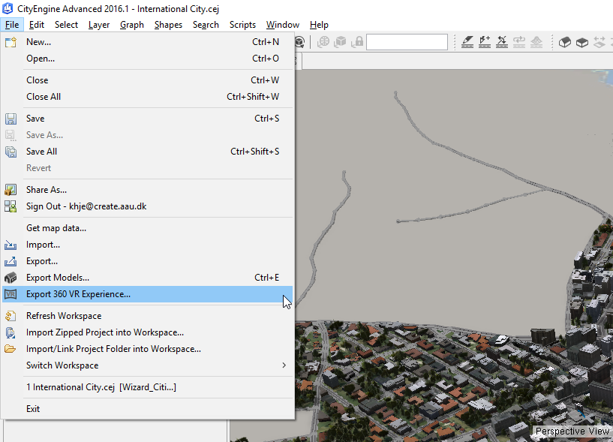Click the greyed-out globe coordinate toolbar icon
This screenshot has height=442, width=613.
coord(323,42)
